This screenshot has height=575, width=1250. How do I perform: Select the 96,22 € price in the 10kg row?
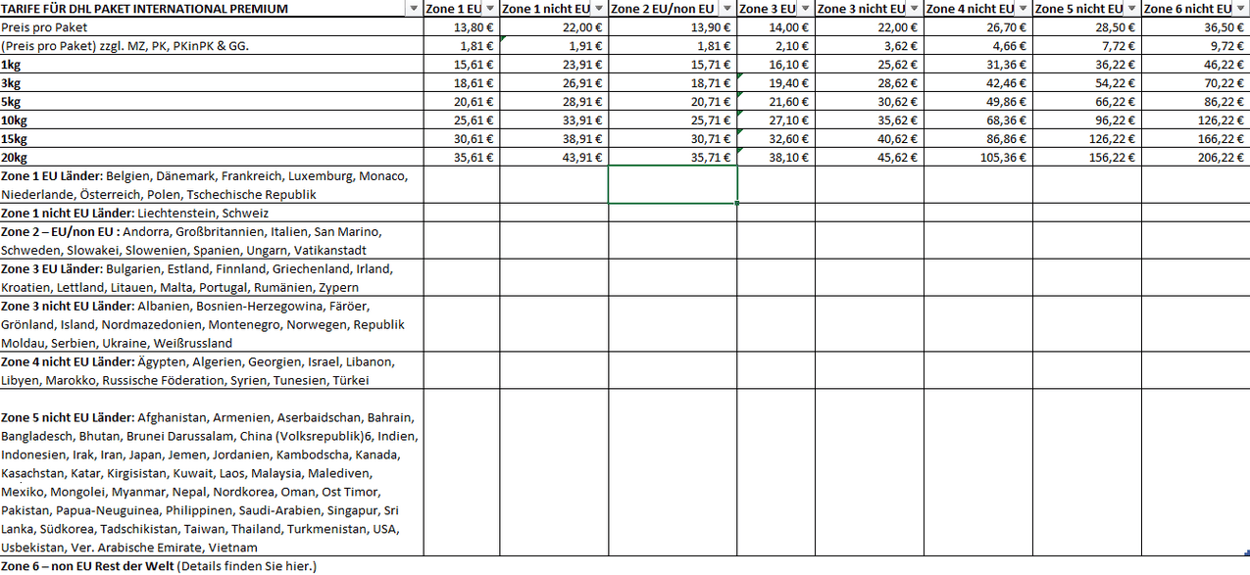pyautogui.click(x=1087, y=120)
